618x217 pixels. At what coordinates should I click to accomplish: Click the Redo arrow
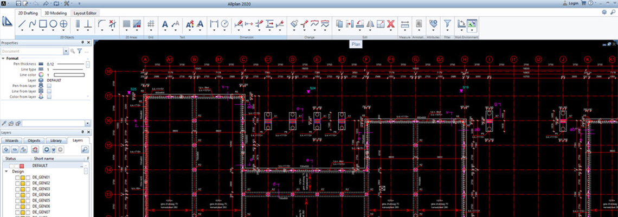click(x=47, y=3)
